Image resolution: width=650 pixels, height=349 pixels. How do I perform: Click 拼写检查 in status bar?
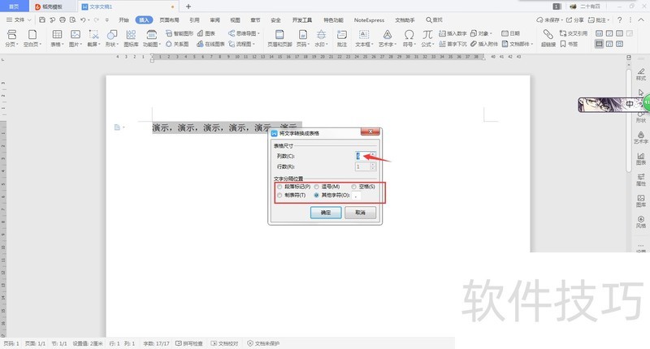coord(189,343)
